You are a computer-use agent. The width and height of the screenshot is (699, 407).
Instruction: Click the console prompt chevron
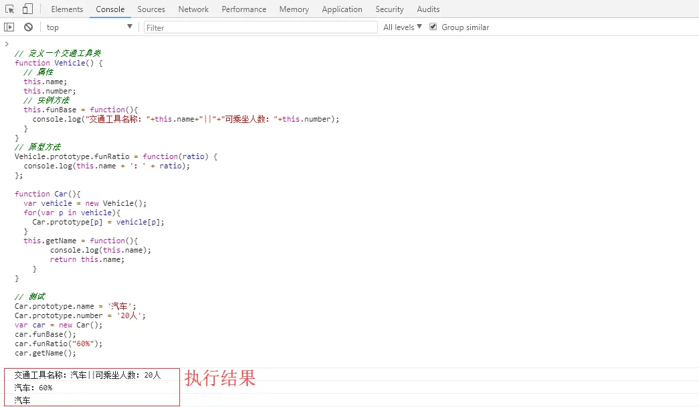coord(7,43)
